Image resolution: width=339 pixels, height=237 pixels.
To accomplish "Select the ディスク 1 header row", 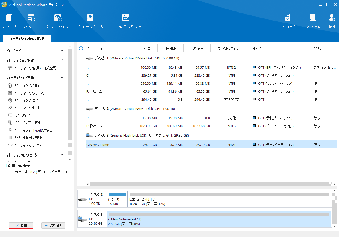I will [211, 58].
